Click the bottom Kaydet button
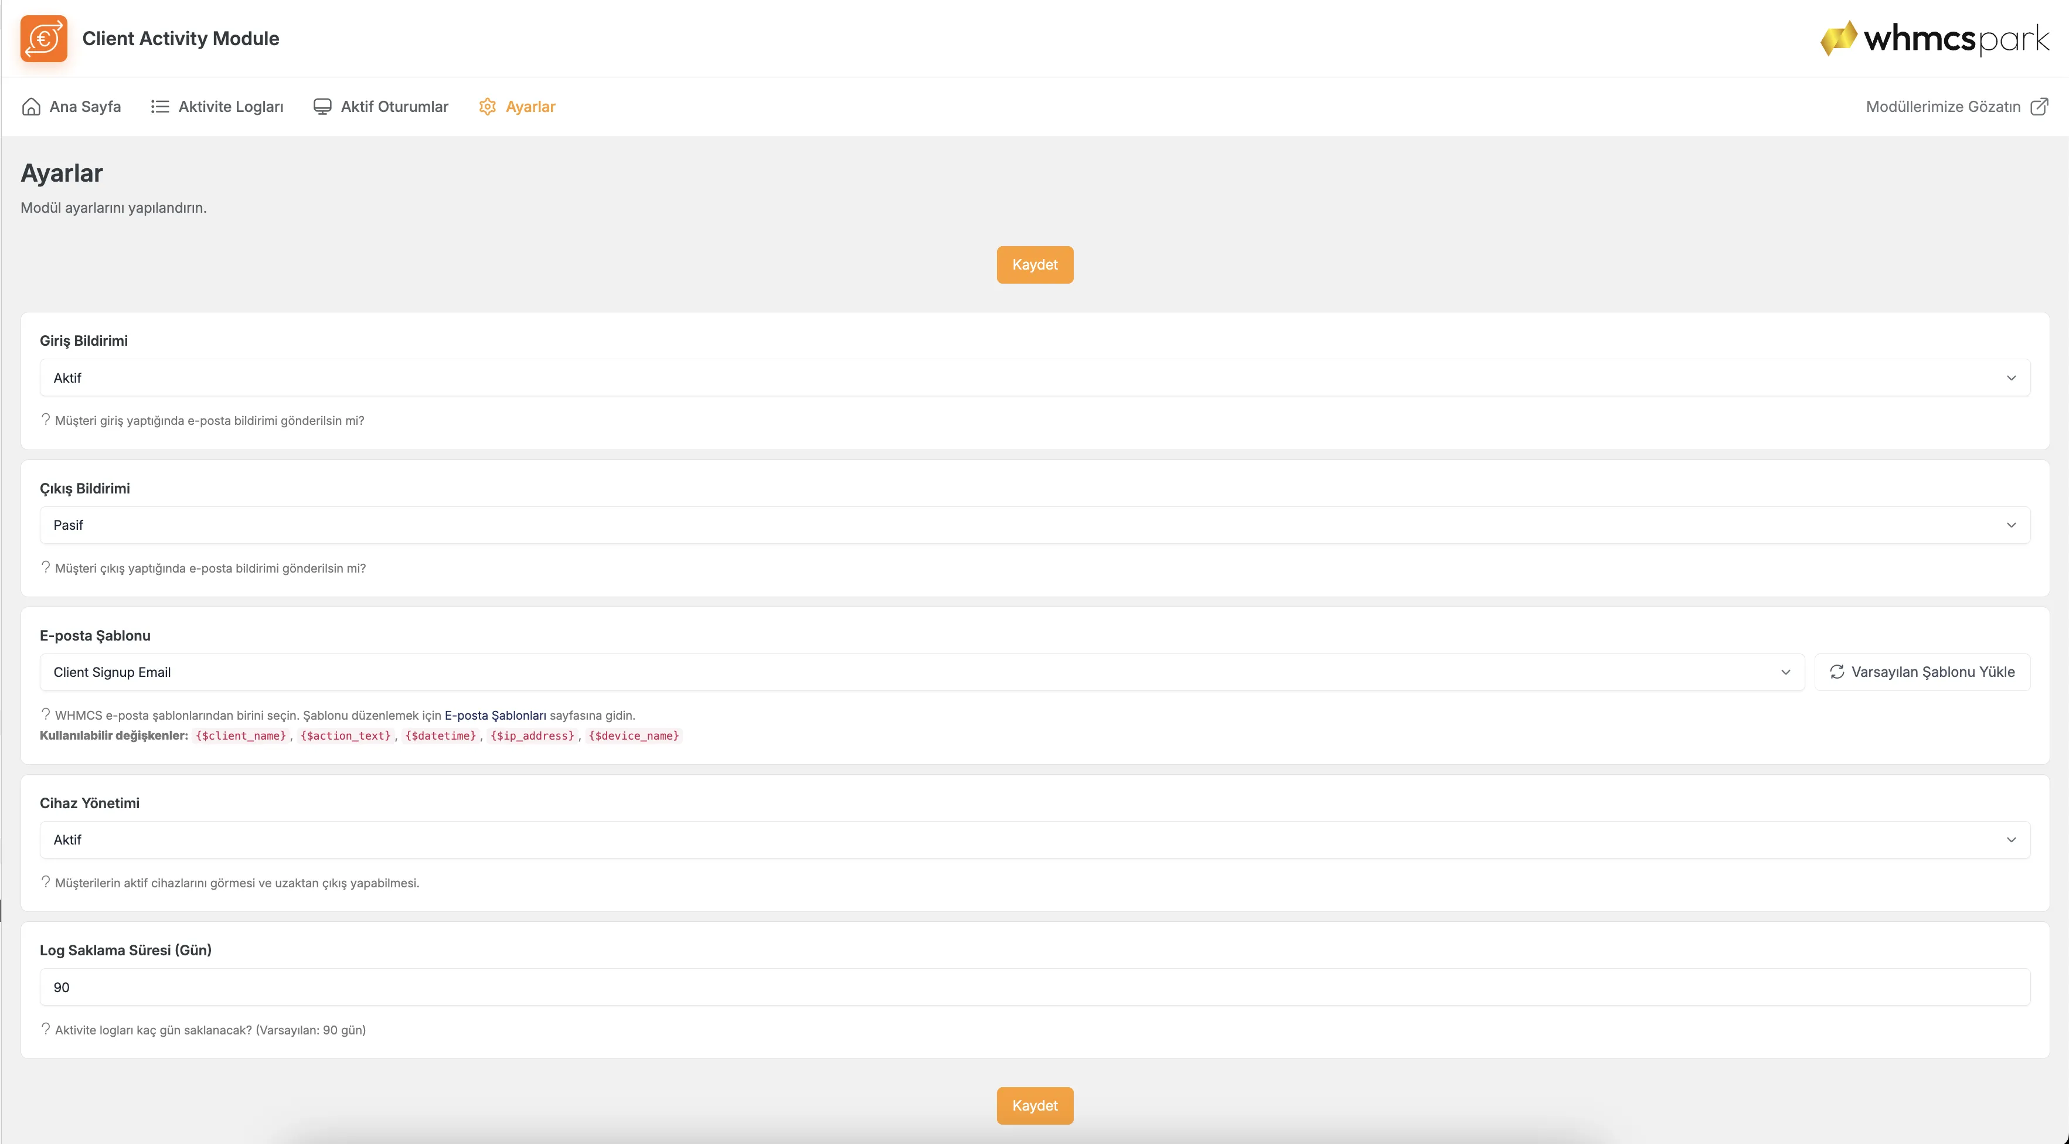 click(1034, 1105)
